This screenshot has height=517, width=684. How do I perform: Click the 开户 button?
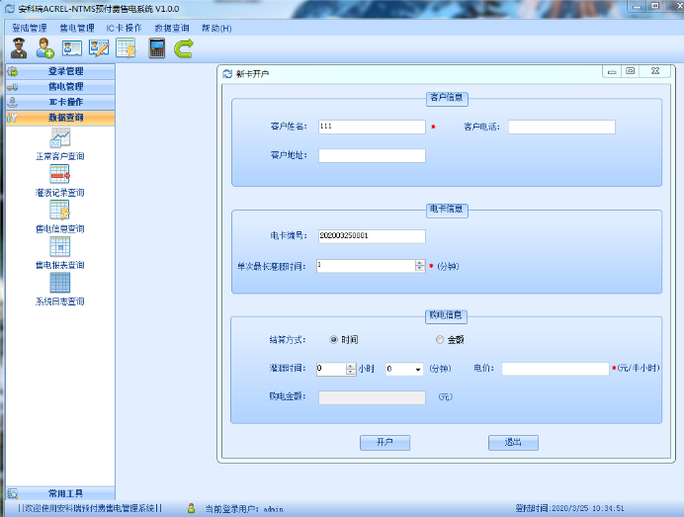pos(385,443)
